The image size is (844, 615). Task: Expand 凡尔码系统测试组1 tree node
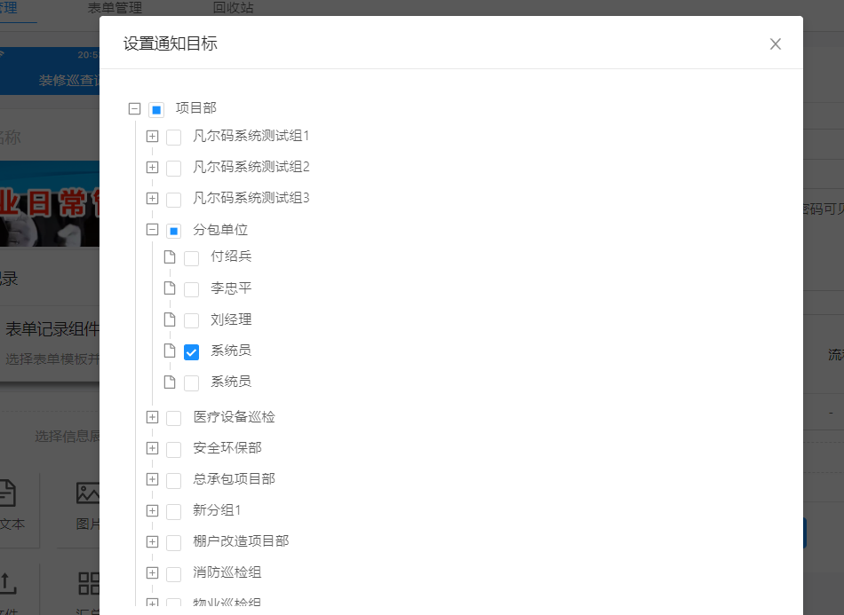tap(153, 137)
